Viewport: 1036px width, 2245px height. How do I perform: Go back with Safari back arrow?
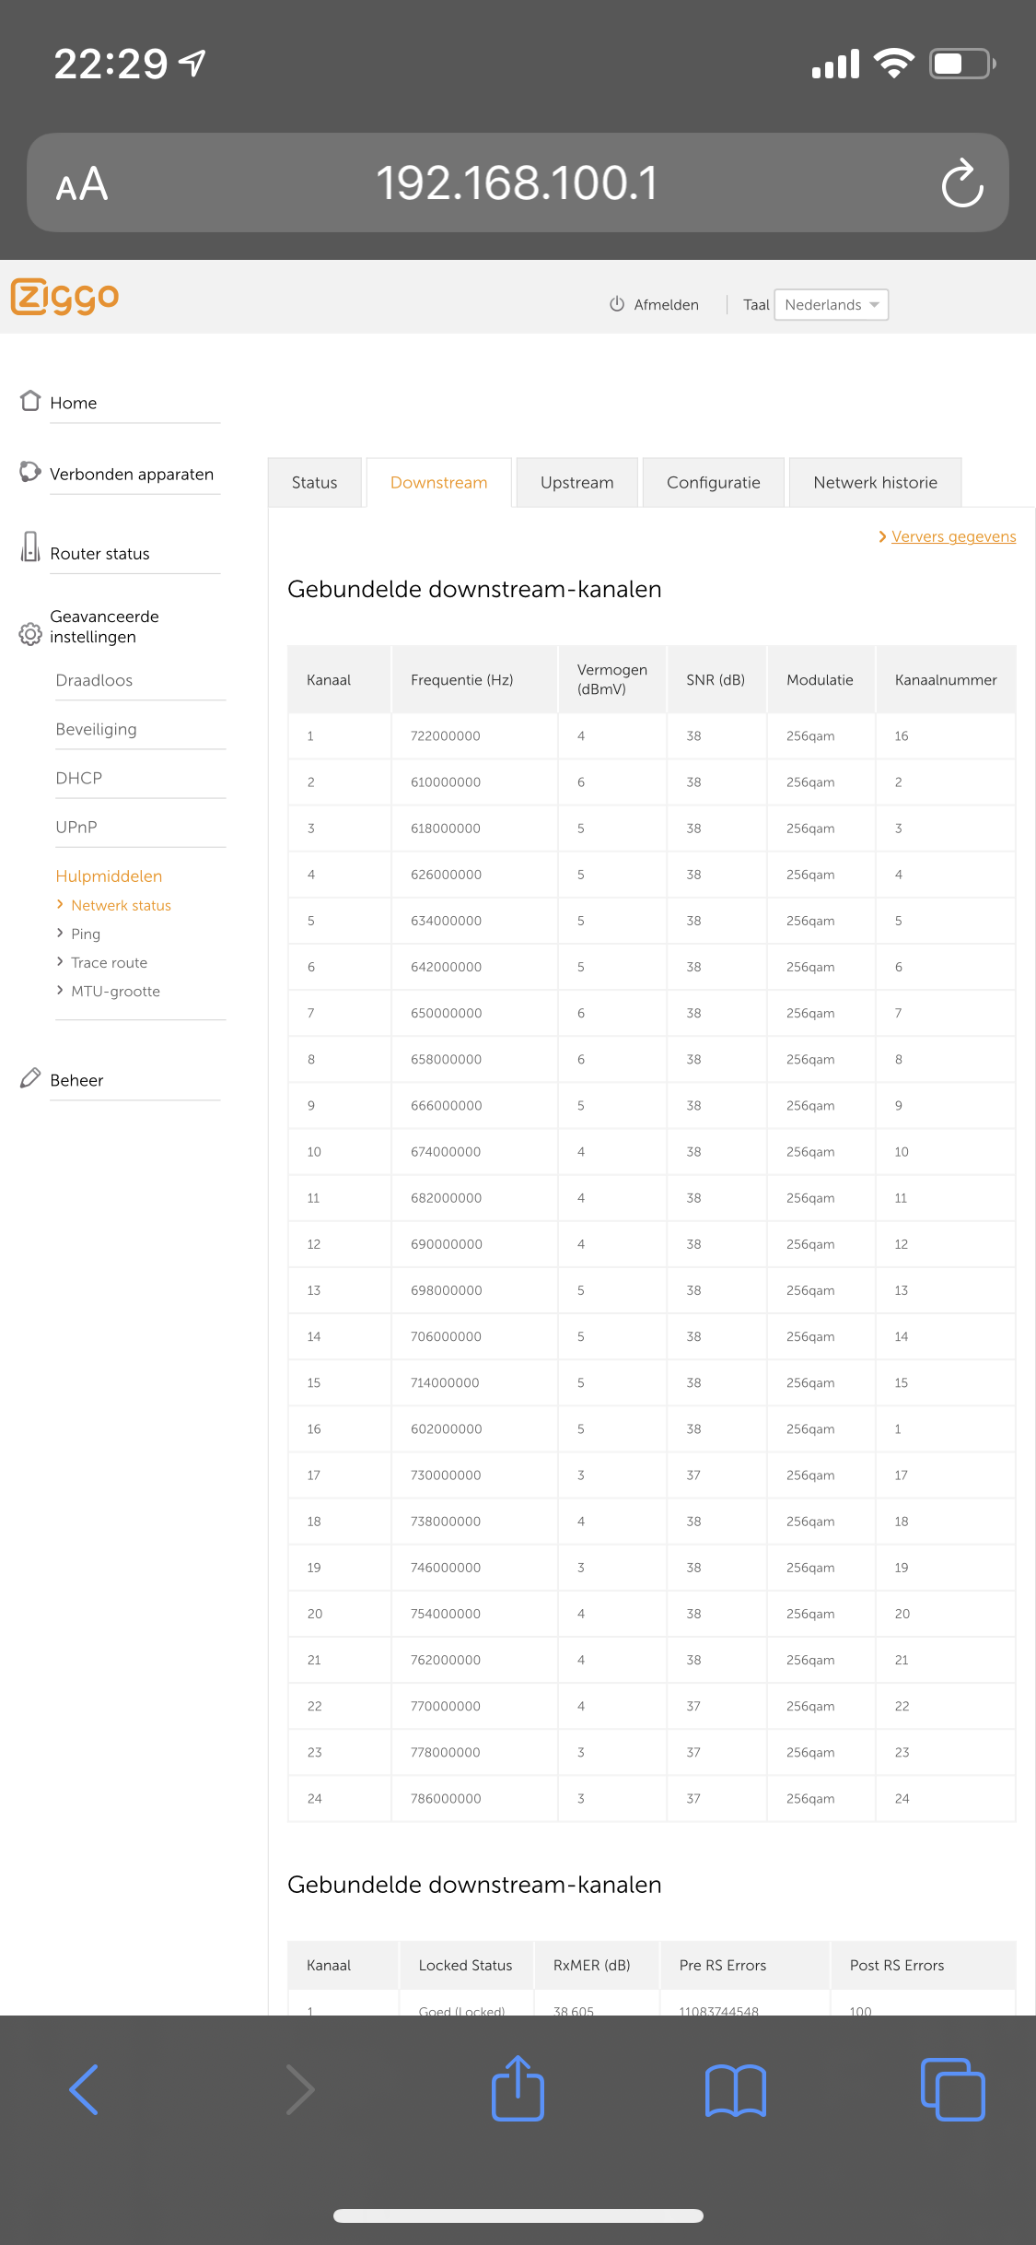[84, 2089]
